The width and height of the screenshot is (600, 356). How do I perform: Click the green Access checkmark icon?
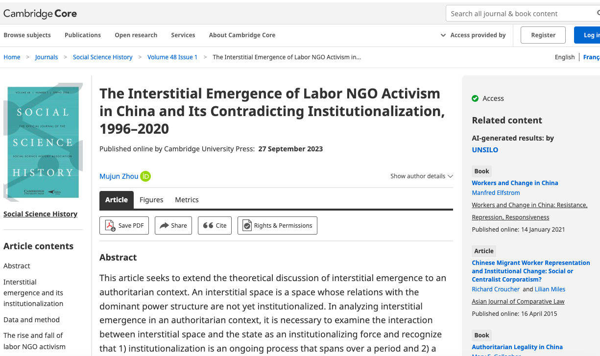475,98
